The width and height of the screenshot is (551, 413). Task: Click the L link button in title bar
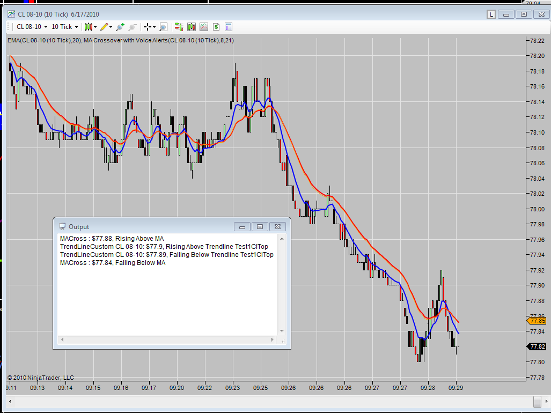[x=491, y=14]
